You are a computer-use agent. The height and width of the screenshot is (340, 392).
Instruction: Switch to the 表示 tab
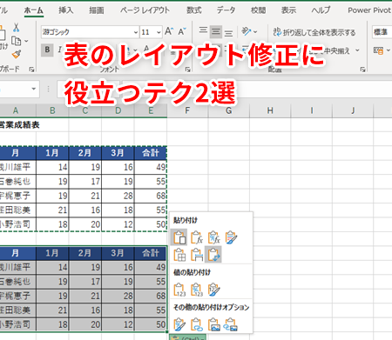tap(288, 10)
